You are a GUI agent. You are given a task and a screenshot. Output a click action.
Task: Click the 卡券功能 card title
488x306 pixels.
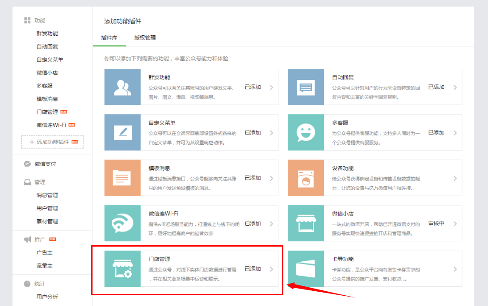pos(343,259)
